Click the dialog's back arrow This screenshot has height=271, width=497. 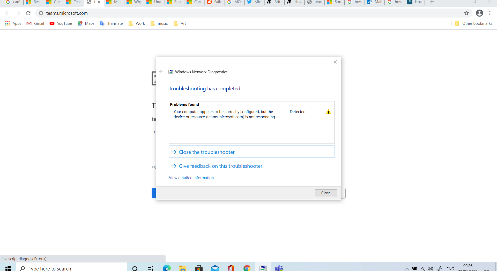pos(161,72)
